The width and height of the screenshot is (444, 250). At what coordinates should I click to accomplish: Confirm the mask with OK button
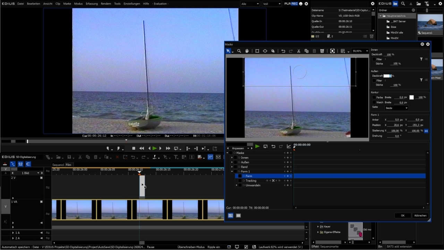click(403, 216)
